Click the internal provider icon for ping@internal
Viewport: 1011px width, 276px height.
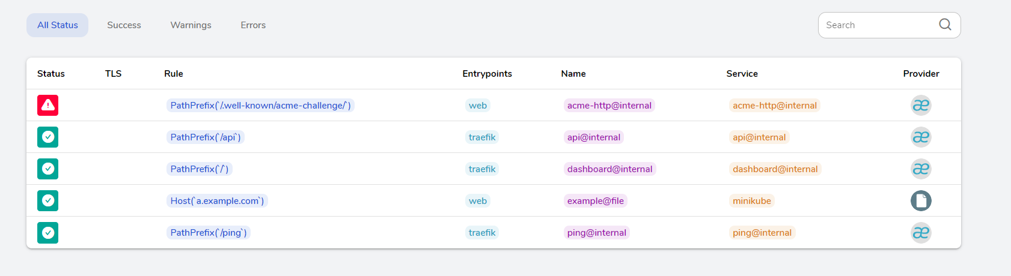(x=920, y=233)
